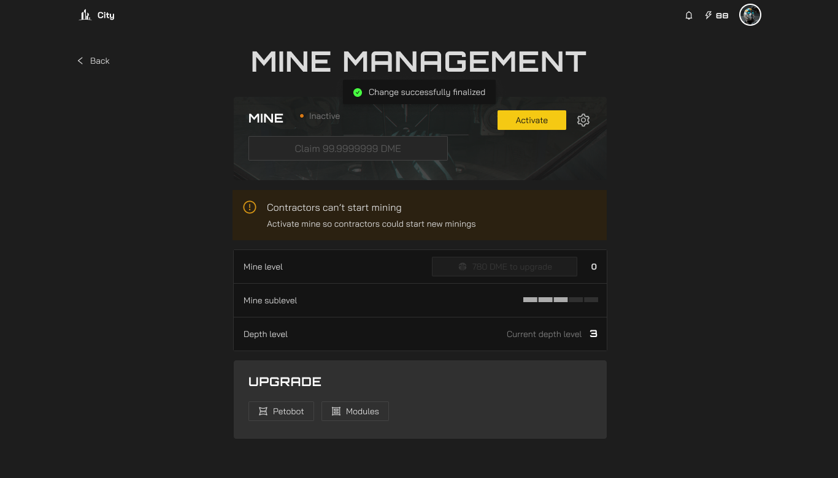Check the energy lightning balance icon

coord(709,15)
